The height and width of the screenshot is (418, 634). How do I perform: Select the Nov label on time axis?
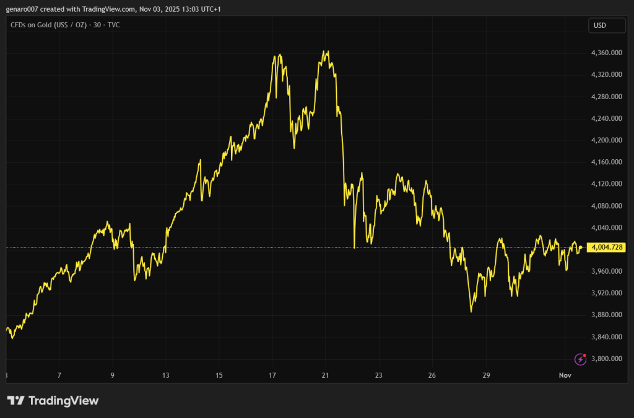565,375
